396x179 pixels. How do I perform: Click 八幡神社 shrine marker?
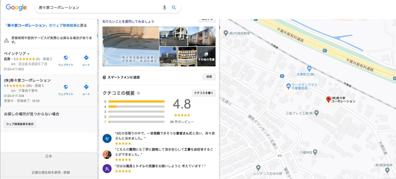pyautogui.click(x=315, y=152)
